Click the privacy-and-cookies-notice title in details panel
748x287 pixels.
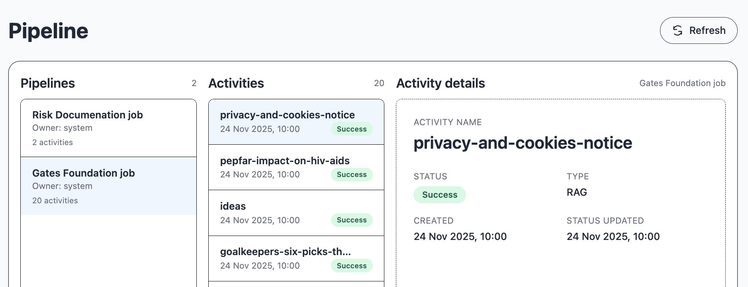coord(523,143)
